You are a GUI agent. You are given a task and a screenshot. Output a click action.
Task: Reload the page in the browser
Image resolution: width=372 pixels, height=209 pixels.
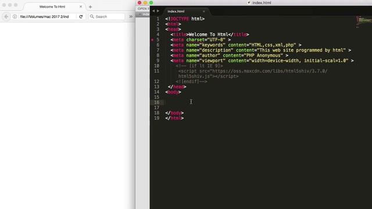tap(81, 17)
